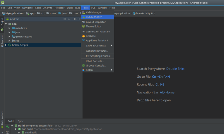Select the res folder in project tree
This screenshot has height=134, width=224.
pos(17,41)
